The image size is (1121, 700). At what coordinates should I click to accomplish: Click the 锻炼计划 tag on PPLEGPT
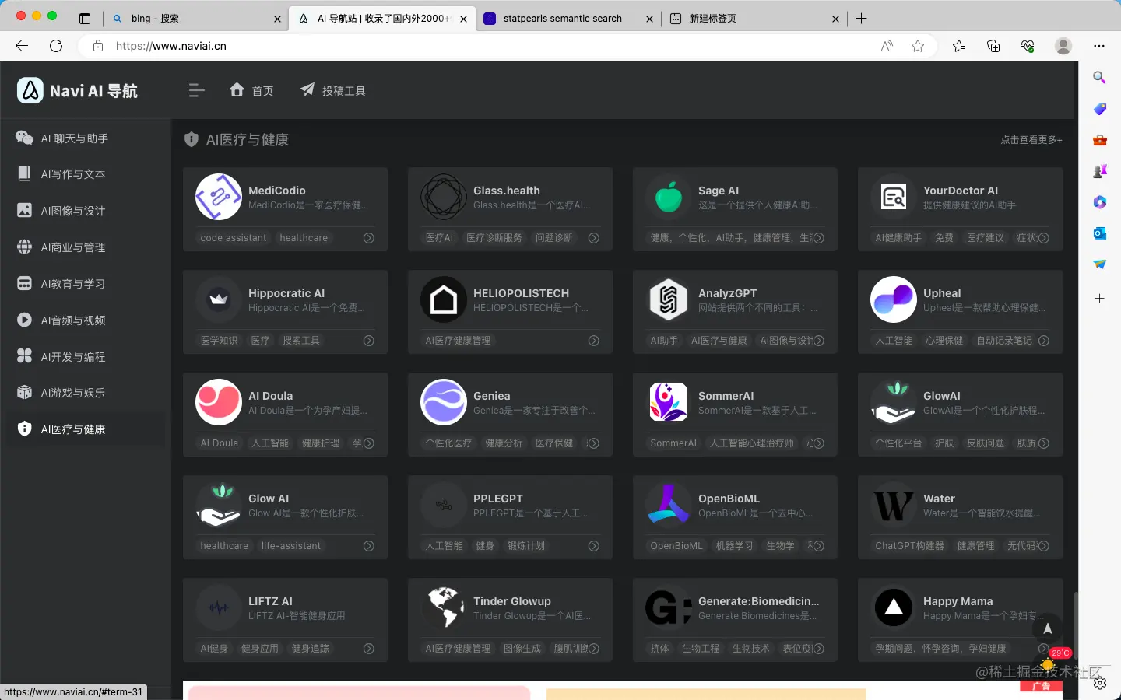tap(526, 546)
